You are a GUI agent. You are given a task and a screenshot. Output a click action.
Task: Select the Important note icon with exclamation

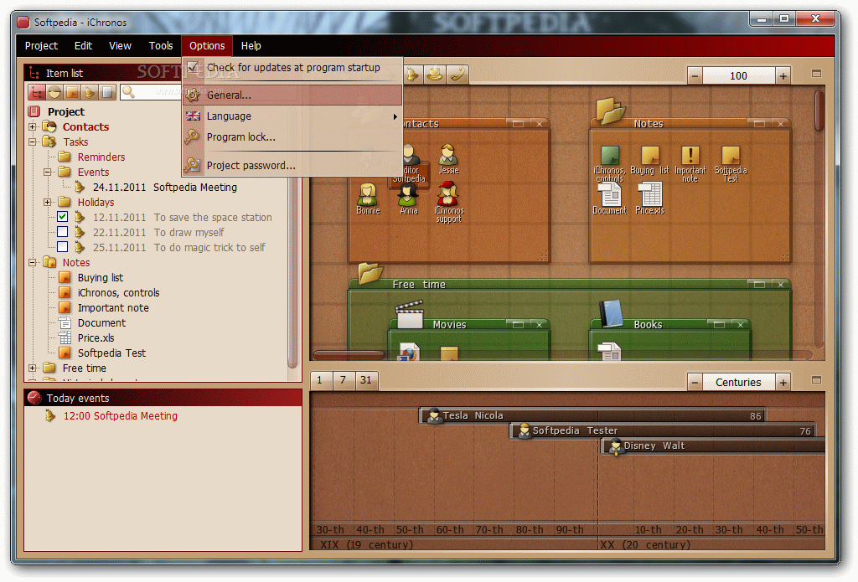[x=690, y=163]
